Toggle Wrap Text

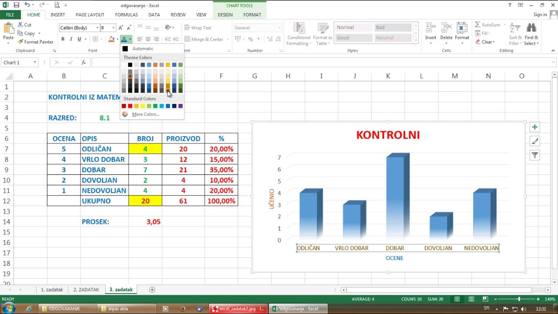[198, 28]
